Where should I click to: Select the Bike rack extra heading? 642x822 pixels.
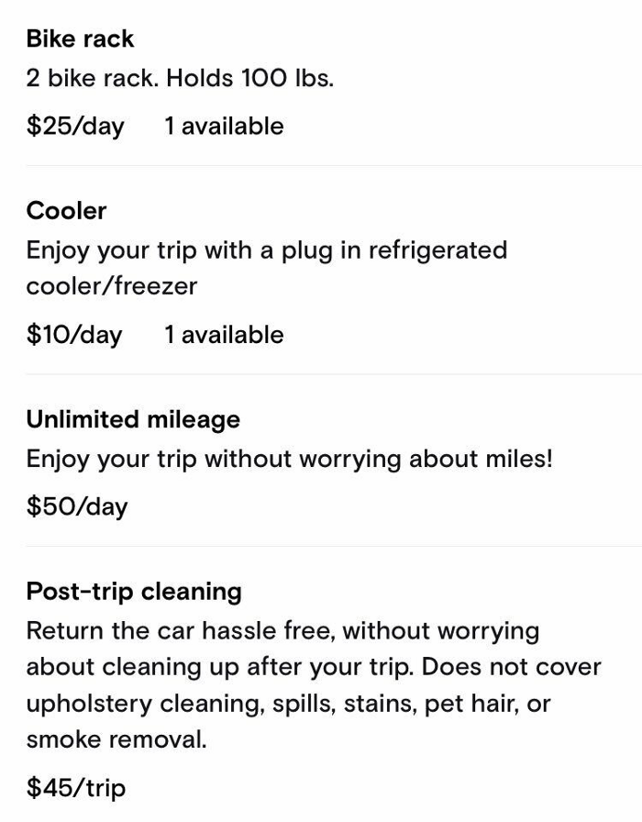[x=80, y=39]
